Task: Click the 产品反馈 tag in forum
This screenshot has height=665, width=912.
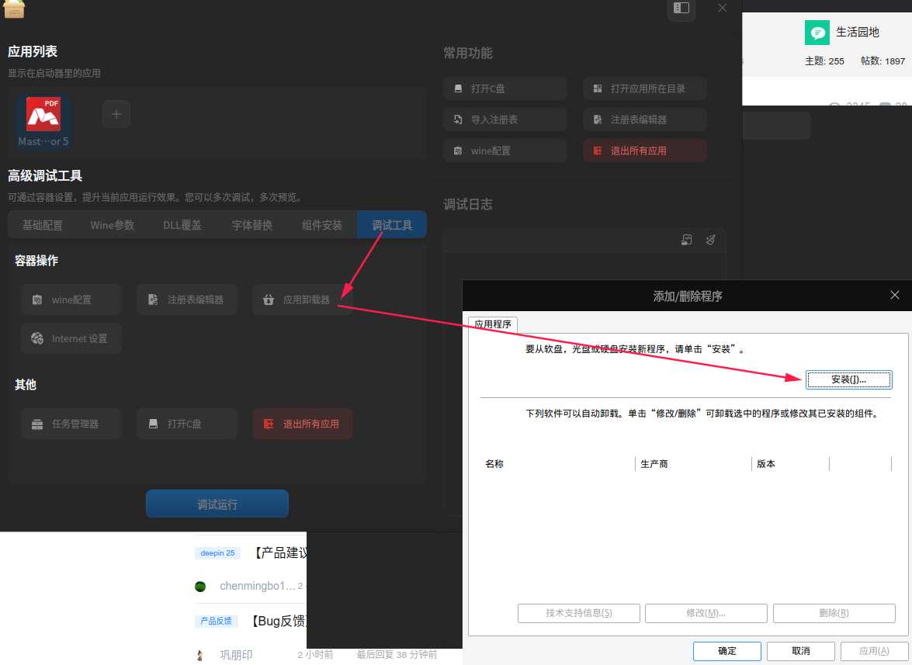Action: click(x=216, y=621)
